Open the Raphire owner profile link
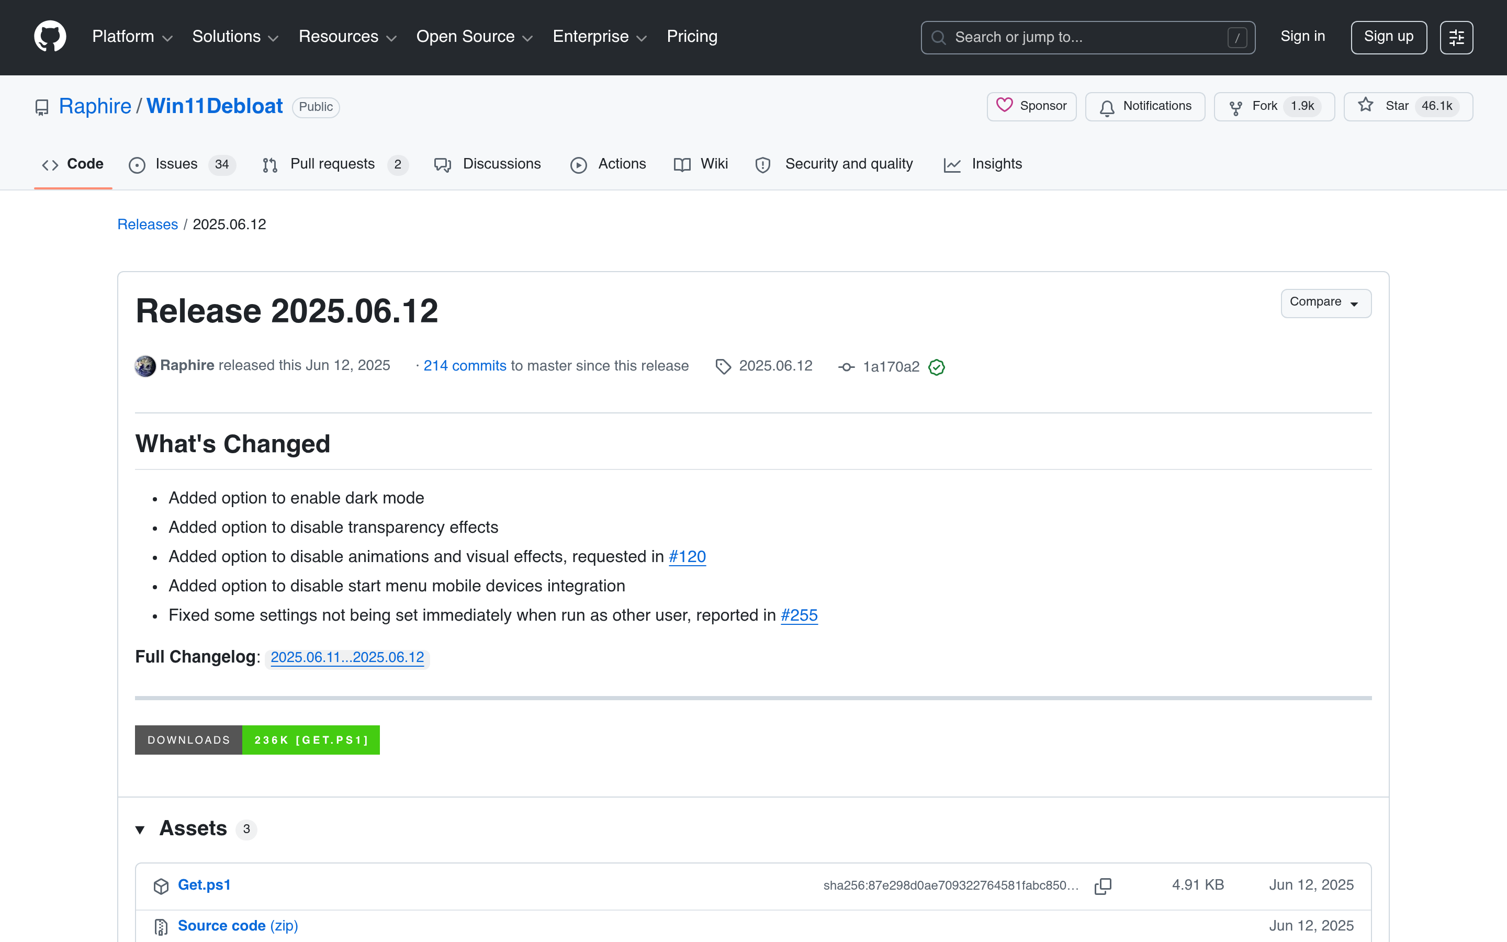1507x942 pixels. pos(95,107)
